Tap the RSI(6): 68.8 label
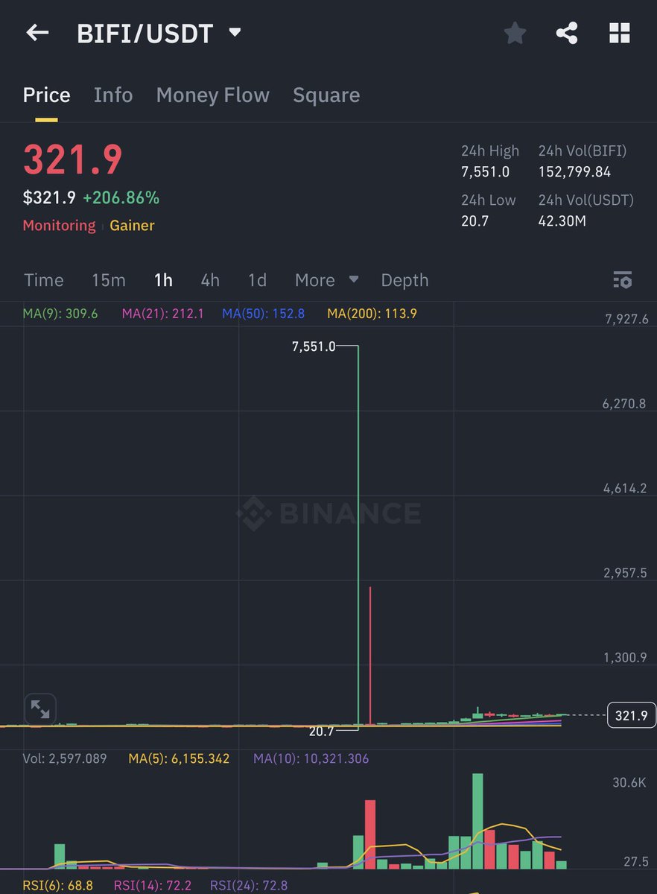The height and width of the screenshot is (894, 657). click(57, 886)
